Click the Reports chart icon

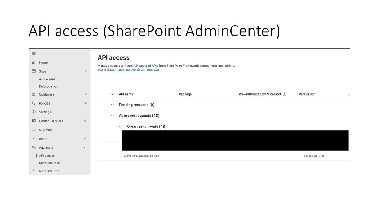(x=34, y=139)
